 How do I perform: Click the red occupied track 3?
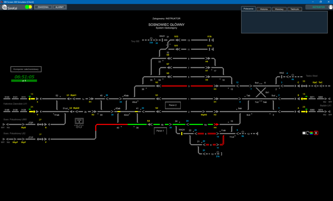coord(187,86)
